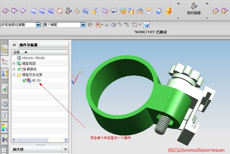Viewport: 230px width, 154px height.
Task: Open the bolt-and-bracket Reuse Library tab
Action: [5, 73]
